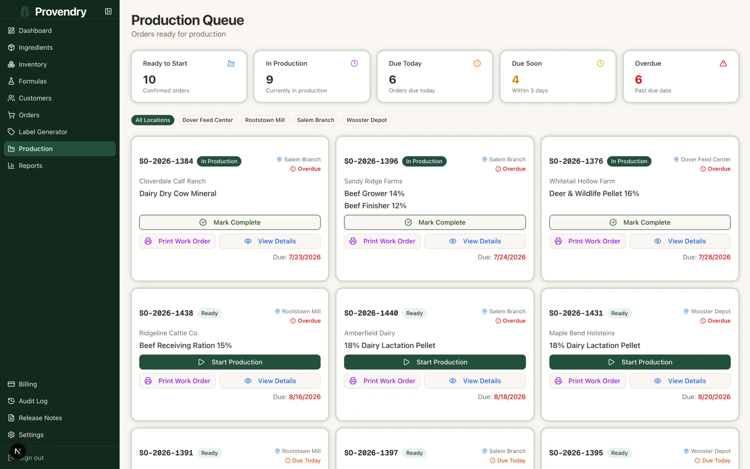Click the clock icon on In Production card
The image size is (750, 469).
pyautogui.click(x=354, y=63)
